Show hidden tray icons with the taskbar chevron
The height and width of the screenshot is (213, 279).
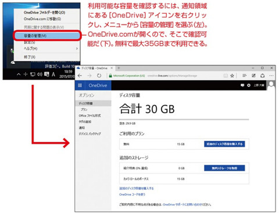(x=19, y=74)
